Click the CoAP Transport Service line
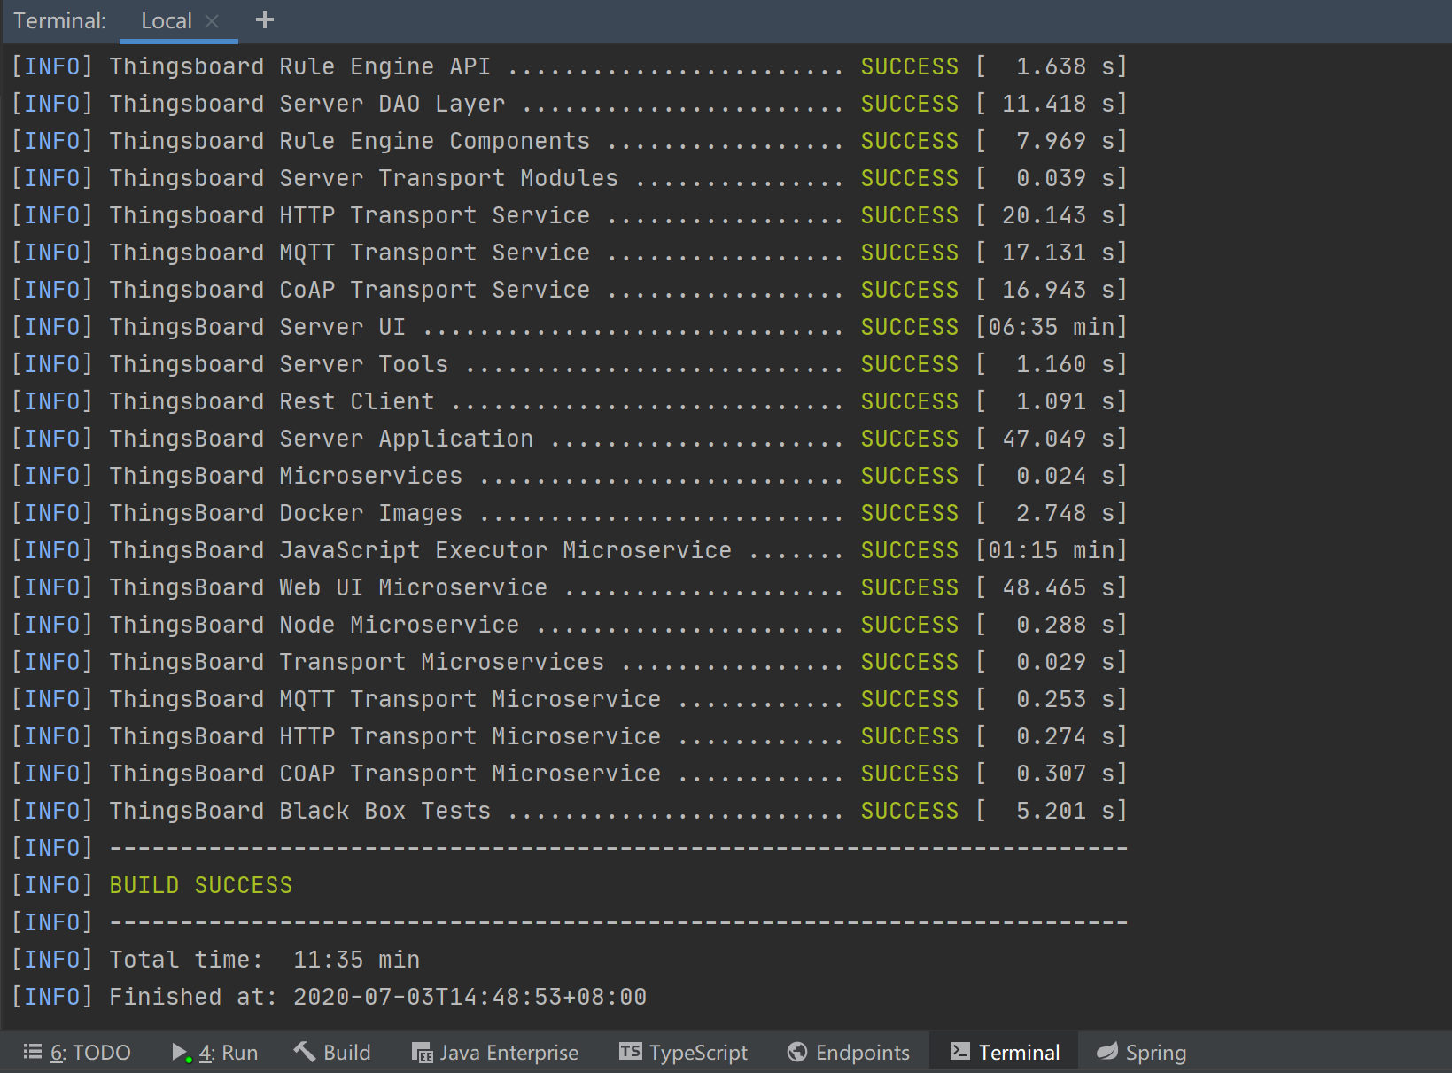Viewport: 1452px width, 1073px height. click(x=569, y=290)
